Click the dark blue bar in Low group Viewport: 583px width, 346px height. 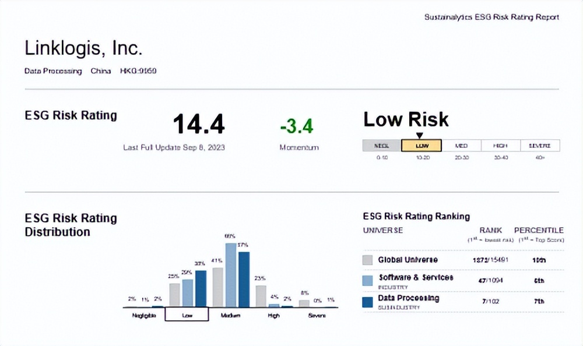coord(201,288)
